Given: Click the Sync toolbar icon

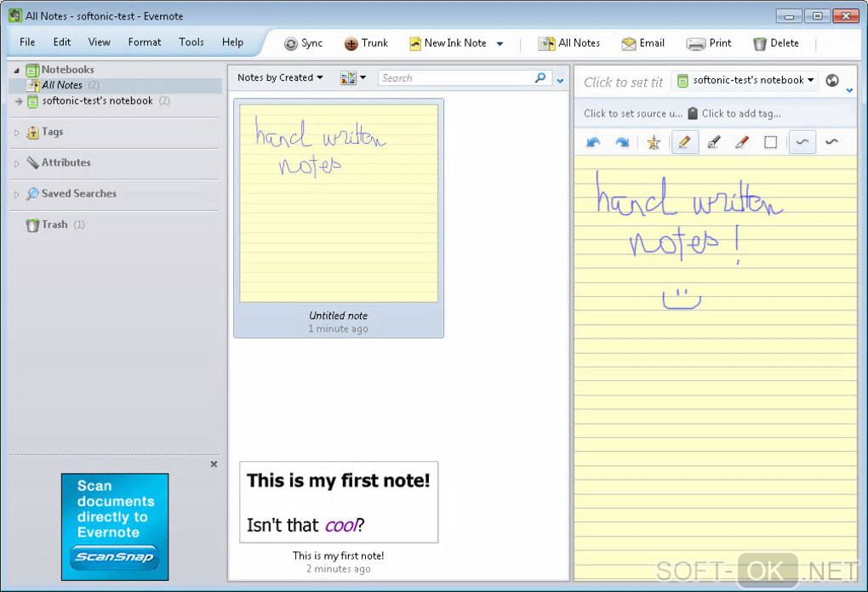Looking at the screenshot, I should [x=291, y=43].
